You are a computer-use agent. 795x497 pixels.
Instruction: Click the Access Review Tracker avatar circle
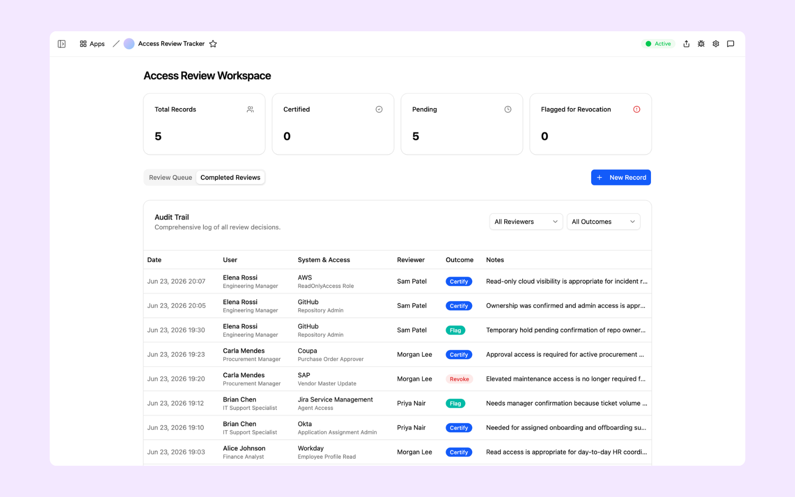tap(129, 44)
